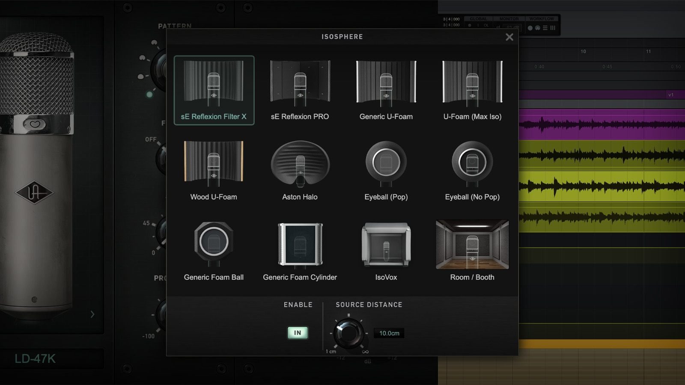Click the IsoVox label text
Screen dimensions: 685x385
tap(386, 277)
